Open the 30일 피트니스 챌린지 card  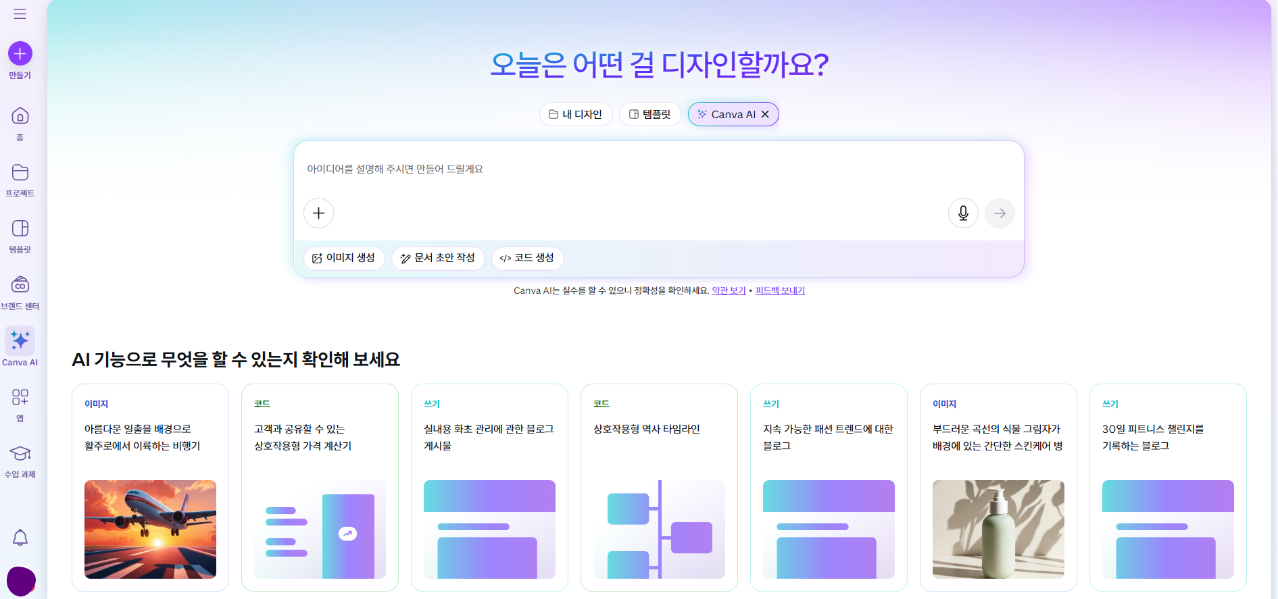pos(1168,488)
